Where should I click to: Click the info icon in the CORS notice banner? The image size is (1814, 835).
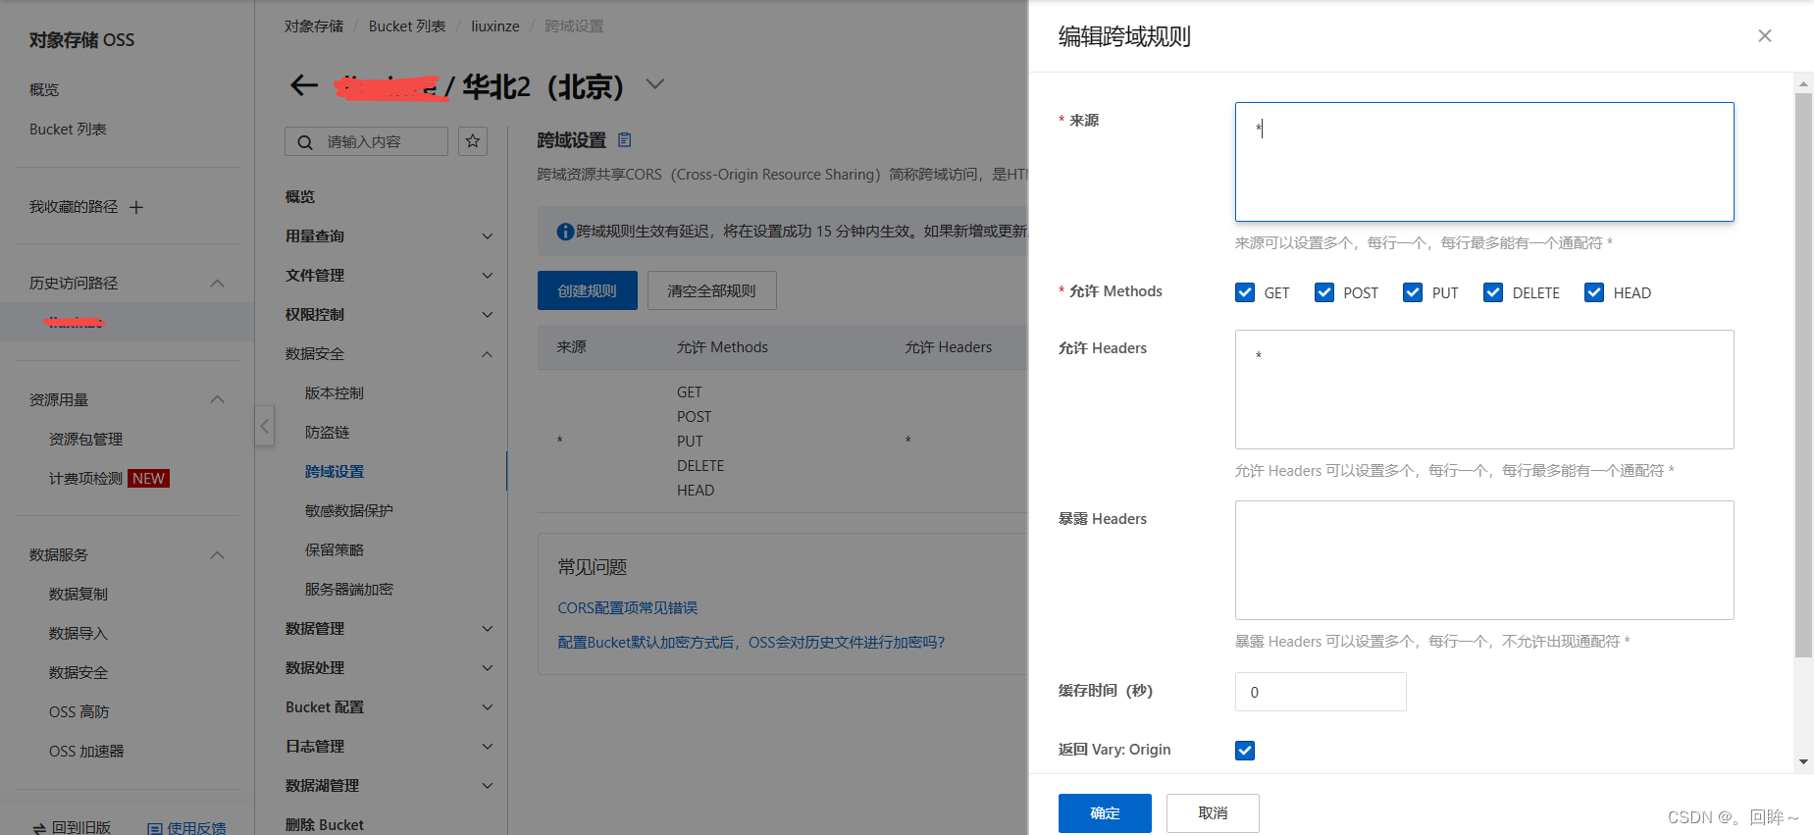click(x=565, y=232)
